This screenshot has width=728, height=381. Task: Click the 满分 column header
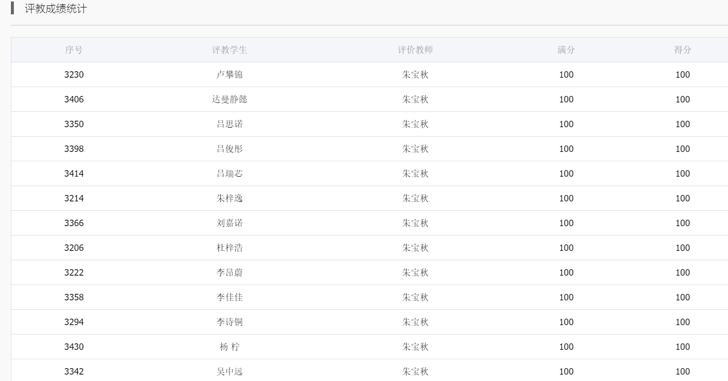point(566,50)
